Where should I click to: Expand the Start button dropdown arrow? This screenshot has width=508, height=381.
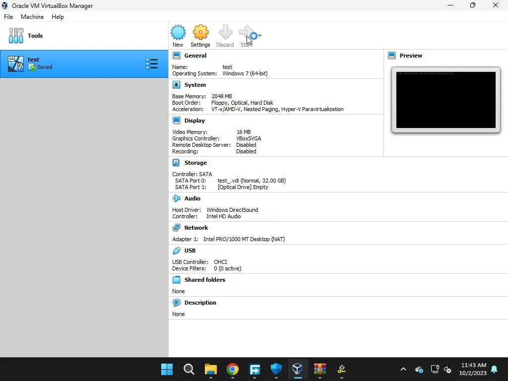pos(259,36)
